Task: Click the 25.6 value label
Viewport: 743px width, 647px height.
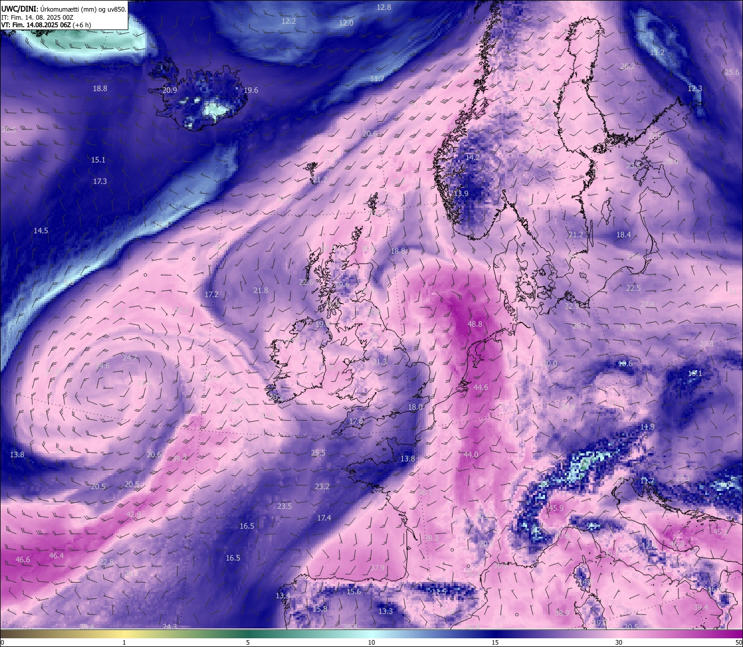Action: tap(732, 73)
